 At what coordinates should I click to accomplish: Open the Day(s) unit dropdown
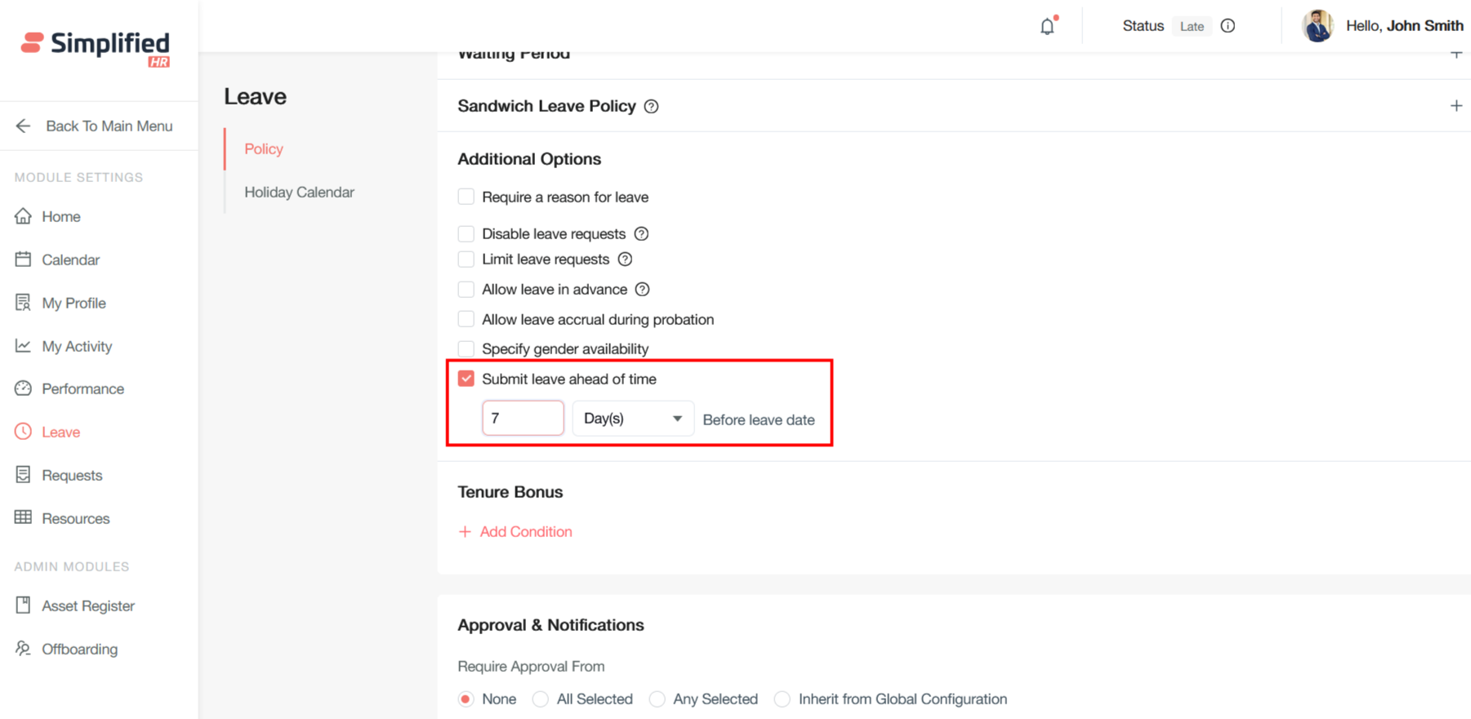click(x=633, y=419)
